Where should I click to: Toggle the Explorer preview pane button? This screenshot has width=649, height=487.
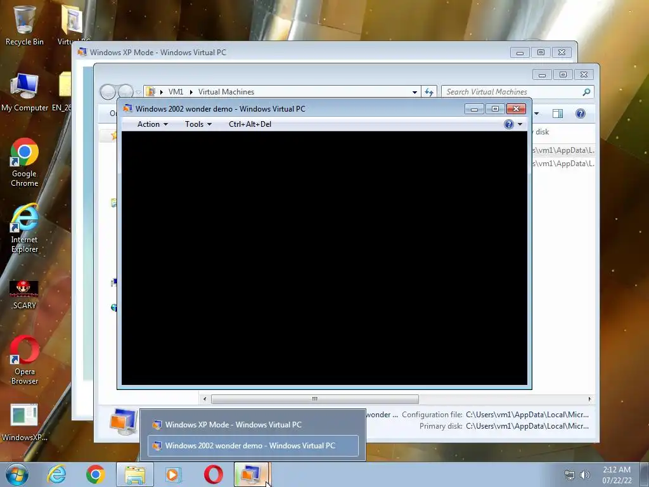558,114
